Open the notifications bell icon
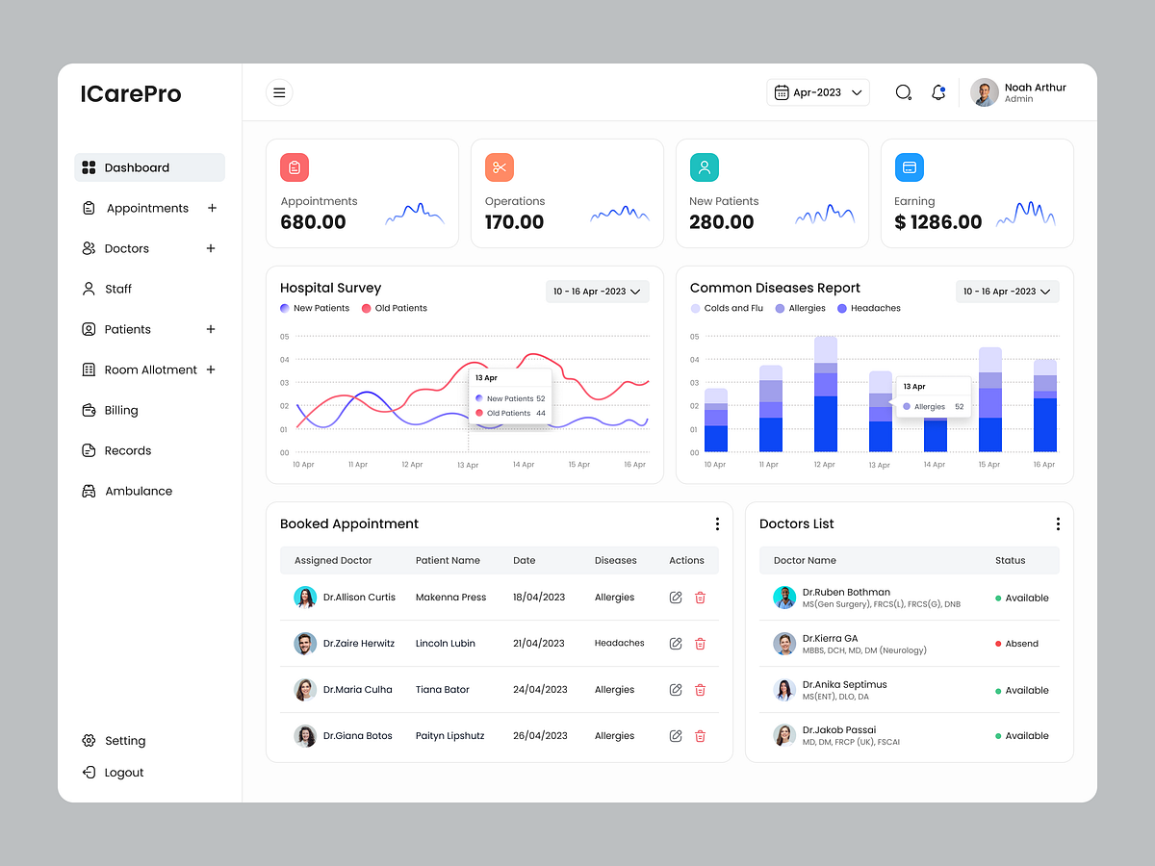 tap(938, 91)
